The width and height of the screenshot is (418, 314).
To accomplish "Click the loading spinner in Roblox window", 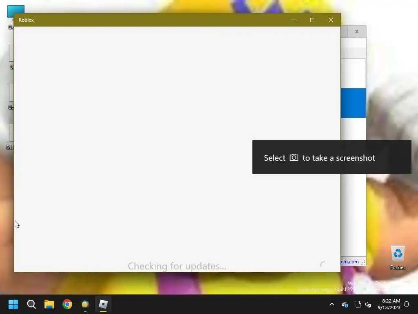I will (x=322, y=264).
